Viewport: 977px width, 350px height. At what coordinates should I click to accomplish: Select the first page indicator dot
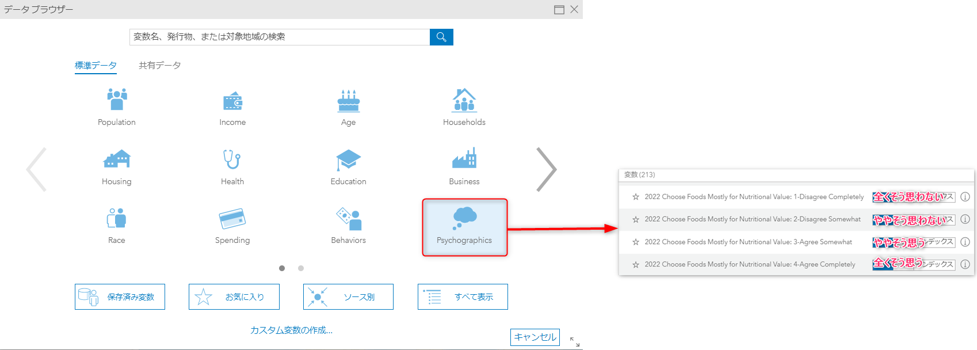point(282,268)
